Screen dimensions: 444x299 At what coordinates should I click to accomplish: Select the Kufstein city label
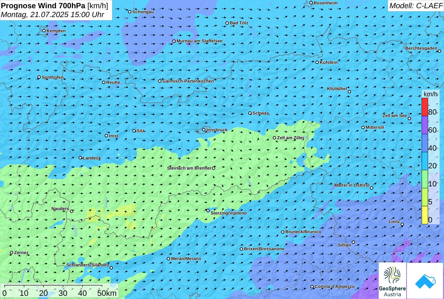[x=329, y=62]
